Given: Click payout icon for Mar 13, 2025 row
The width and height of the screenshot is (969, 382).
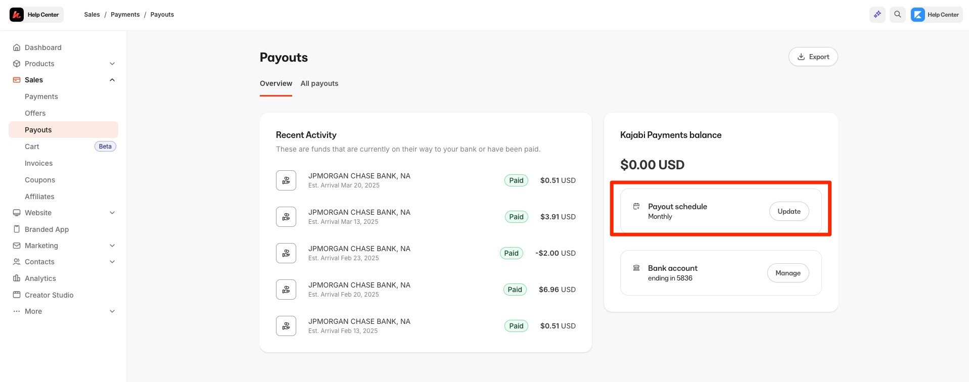Looking at the screenshot, I should coord(286,217).
